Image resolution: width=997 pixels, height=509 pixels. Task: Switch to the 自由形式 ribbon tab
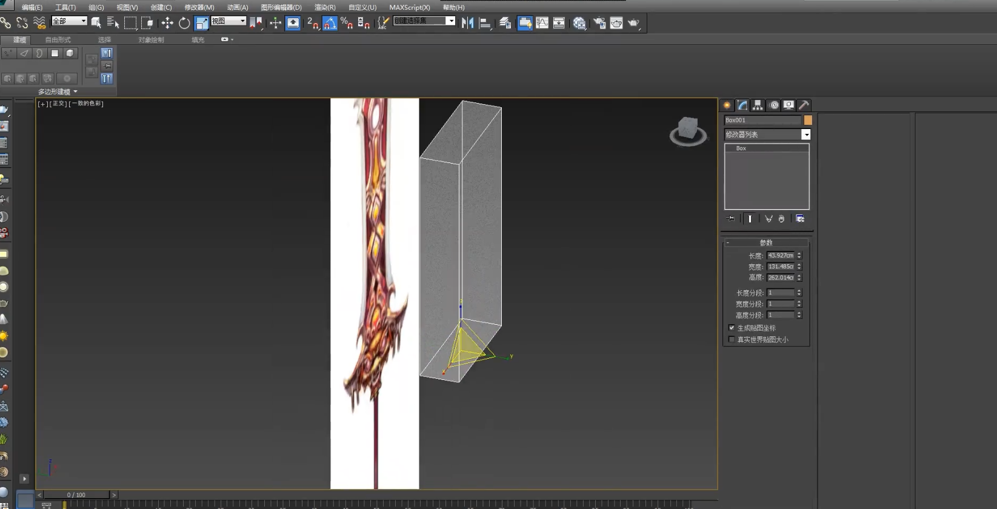58,40
